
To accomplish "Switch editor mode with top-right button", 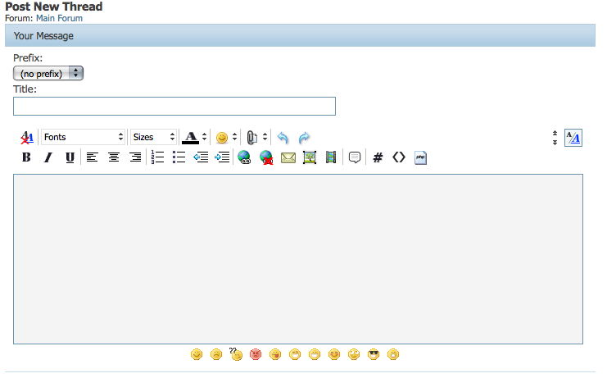I will 573,138.
